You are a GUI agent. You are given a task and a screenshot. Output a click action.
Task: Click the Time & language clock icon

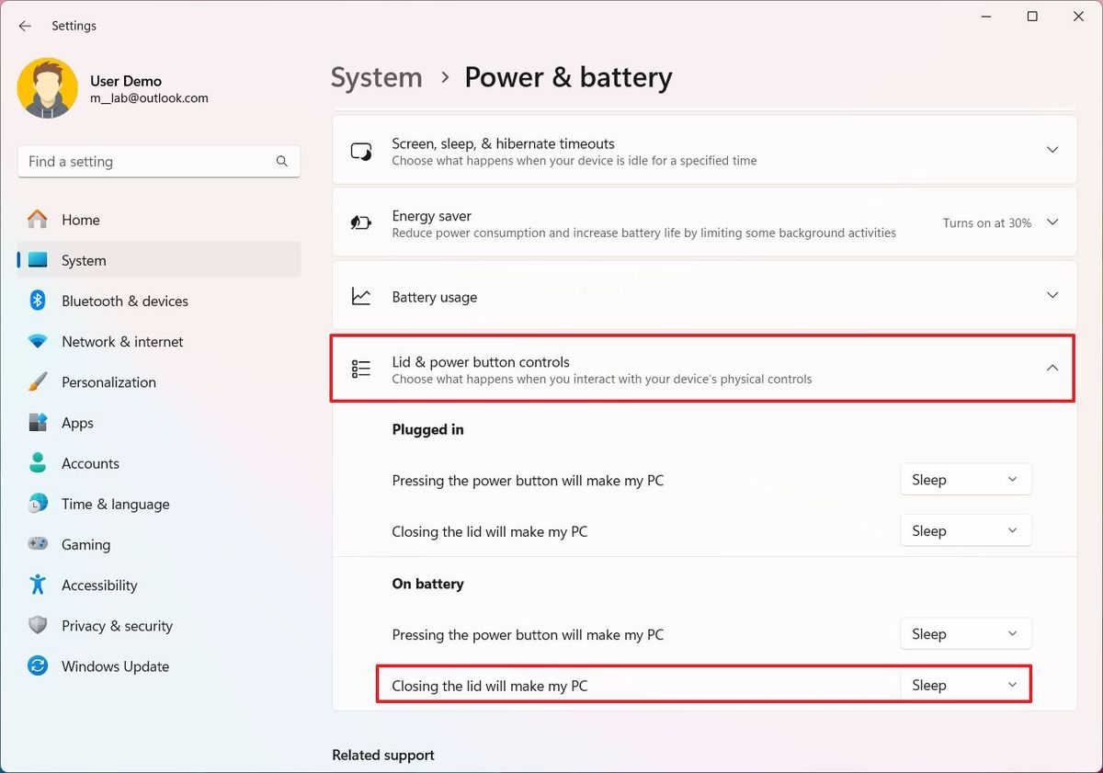38,504
